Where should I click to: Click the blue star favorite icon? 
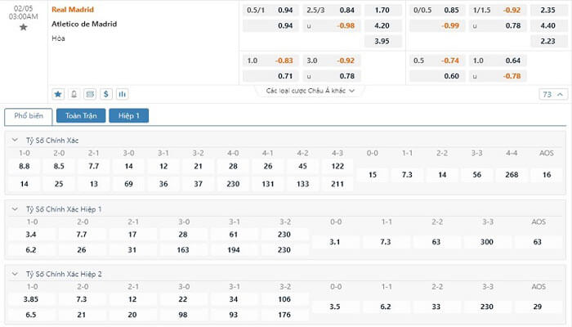pos(58,94)
